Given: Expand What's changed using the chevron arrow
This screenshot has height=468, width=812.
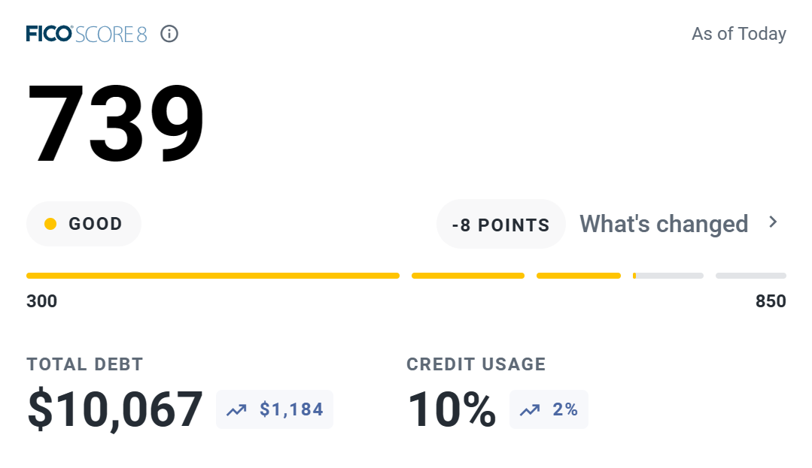Looking at the screenshot, I should tap(772, 222).
